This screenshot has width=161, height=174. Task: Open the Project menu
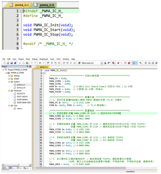click(x=21, y=59)
